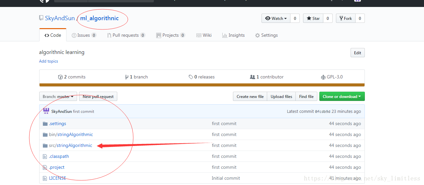Viewport: 424px width, 185px height.
Task: Click the repository book icon beside SkyAndSun
Action: 41,18
